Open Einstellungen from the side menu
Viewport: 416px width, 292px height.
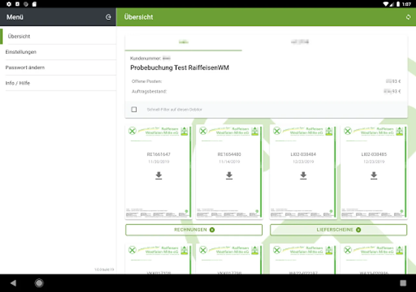[x=58, y=52]
